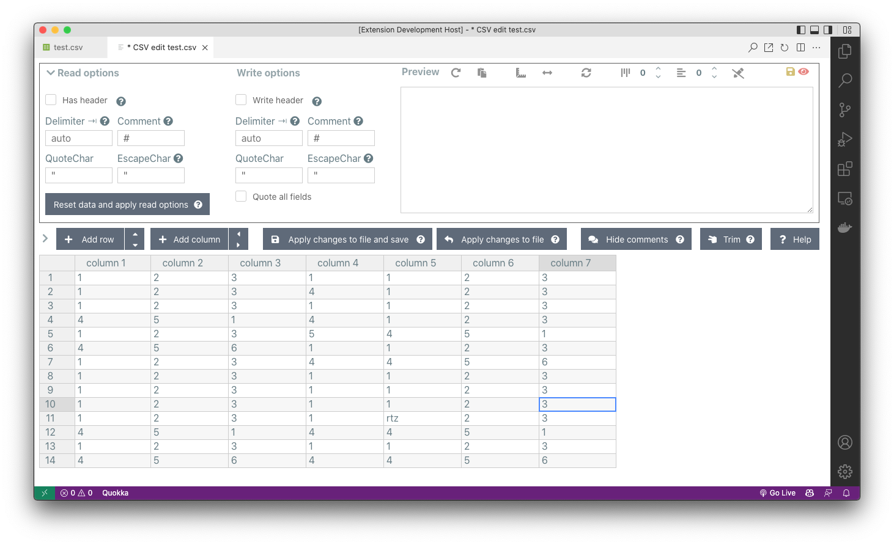
Task: Copy the preview content to clipboard
Action: tap(481, 72)
